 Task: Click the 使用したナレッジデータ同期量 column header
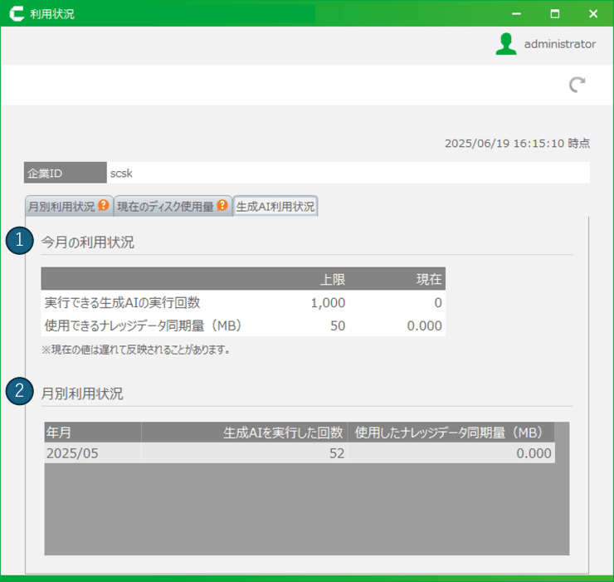[451, 433]
